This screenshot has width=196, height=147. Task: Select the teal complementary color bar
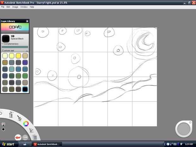[15, 47]
